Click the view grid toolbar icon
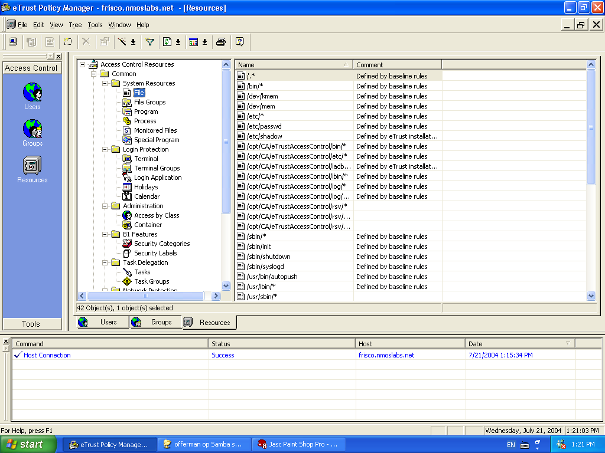Viewport: 605px width, 453px height. (193, 42)
